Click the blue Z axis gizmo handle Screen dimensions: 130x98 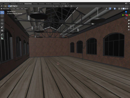click(126, 12)
